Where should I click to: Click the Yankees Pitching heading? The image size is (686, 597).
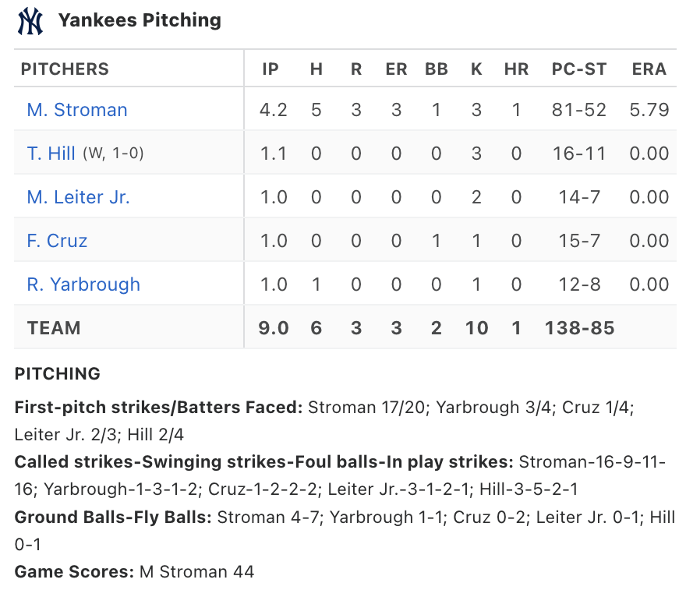click(x=140, y=20)
